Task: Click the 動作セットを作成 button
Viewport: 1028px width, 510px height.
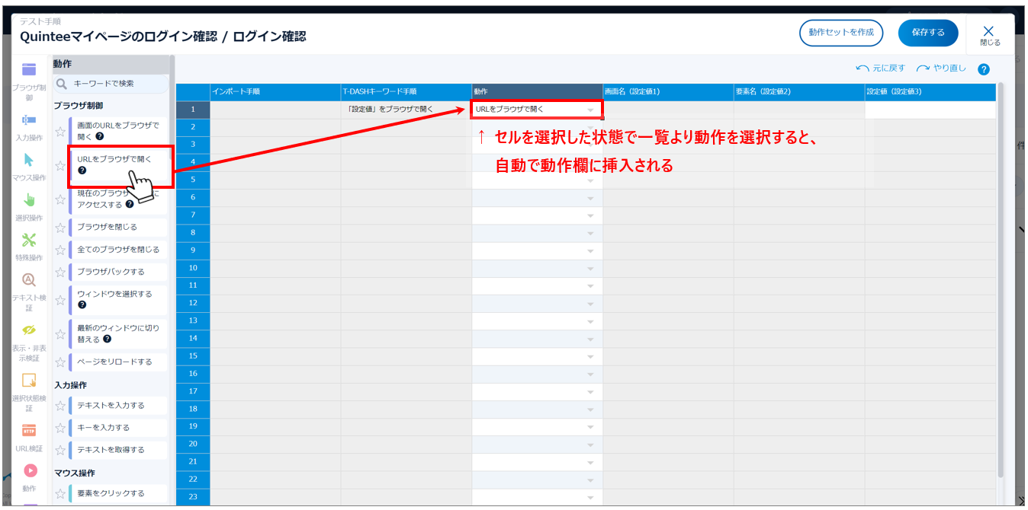Action: [840, 33]
